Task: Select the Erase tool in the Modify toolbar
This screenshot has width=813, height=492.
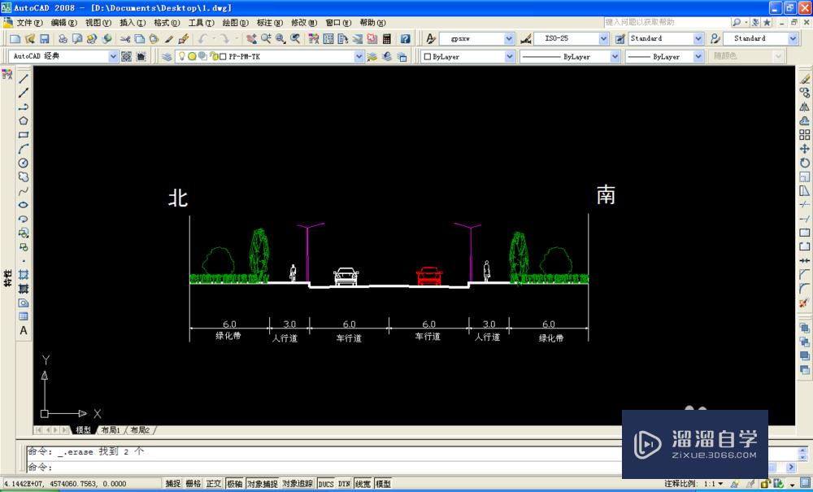Action: coord(803,78)
